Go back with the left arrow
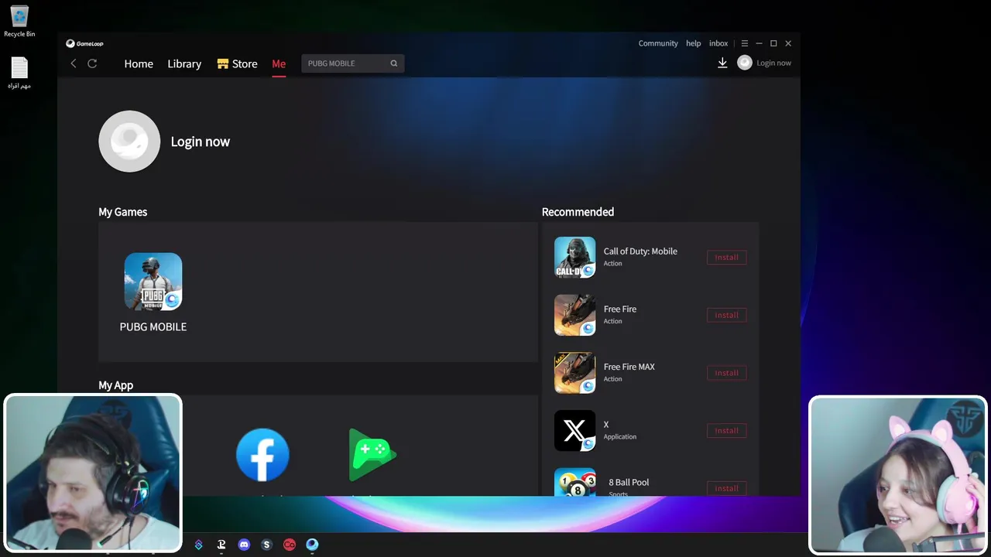 pos(74,63)
